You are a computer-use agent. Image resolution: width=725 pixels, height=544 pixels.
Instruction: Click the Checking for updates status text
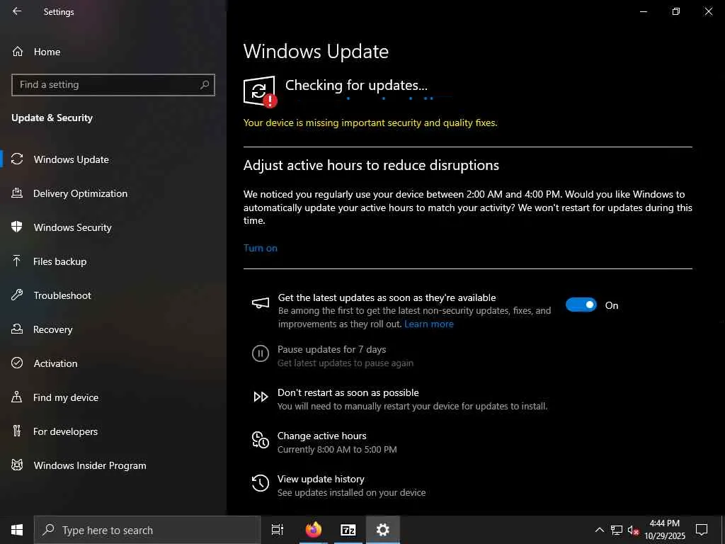[356, 85]
